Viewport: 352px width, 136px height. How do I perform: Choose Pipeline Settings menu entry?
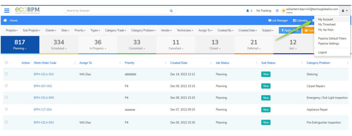[328, 44]
